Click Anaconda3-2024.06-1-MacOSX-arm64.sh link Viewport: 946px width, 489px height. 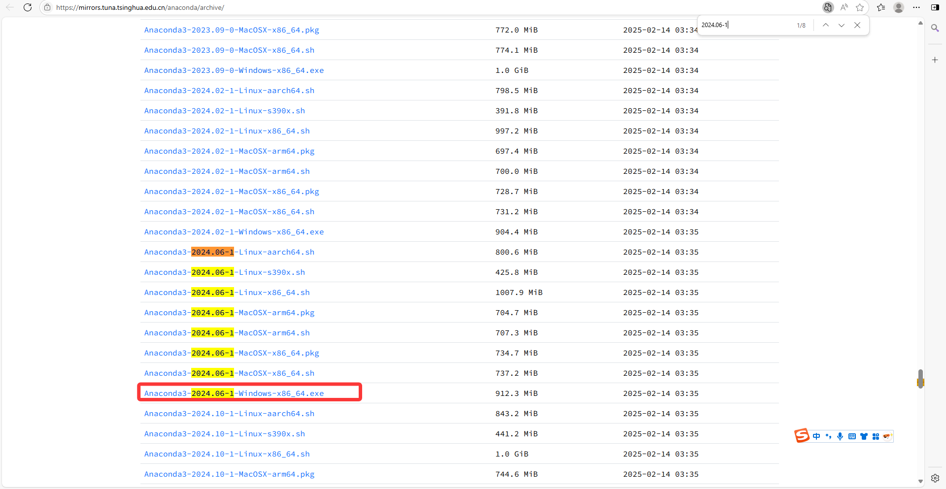227,333
